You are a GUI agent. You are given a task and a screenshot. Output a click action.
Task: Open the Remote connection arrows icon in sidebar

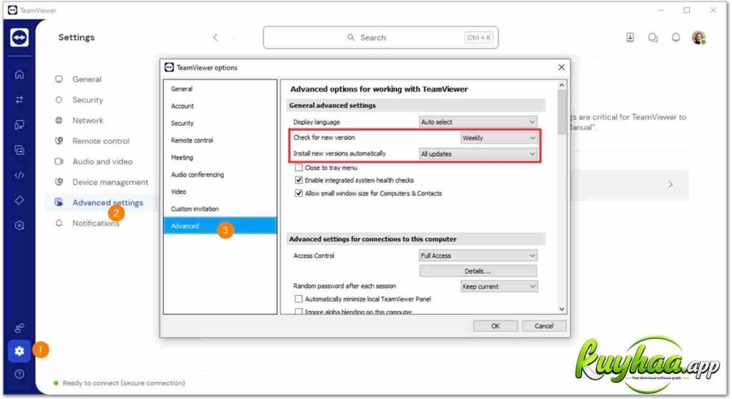(19, 99)
